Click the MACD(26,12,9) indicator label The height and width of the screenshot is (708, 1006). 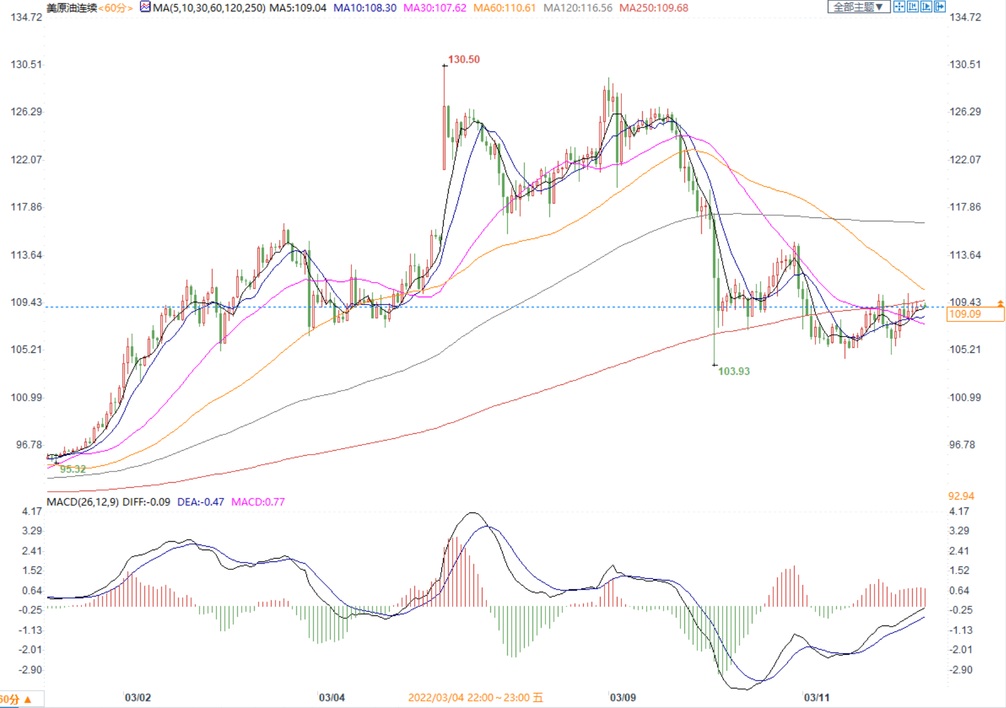[x=82, y=502]
